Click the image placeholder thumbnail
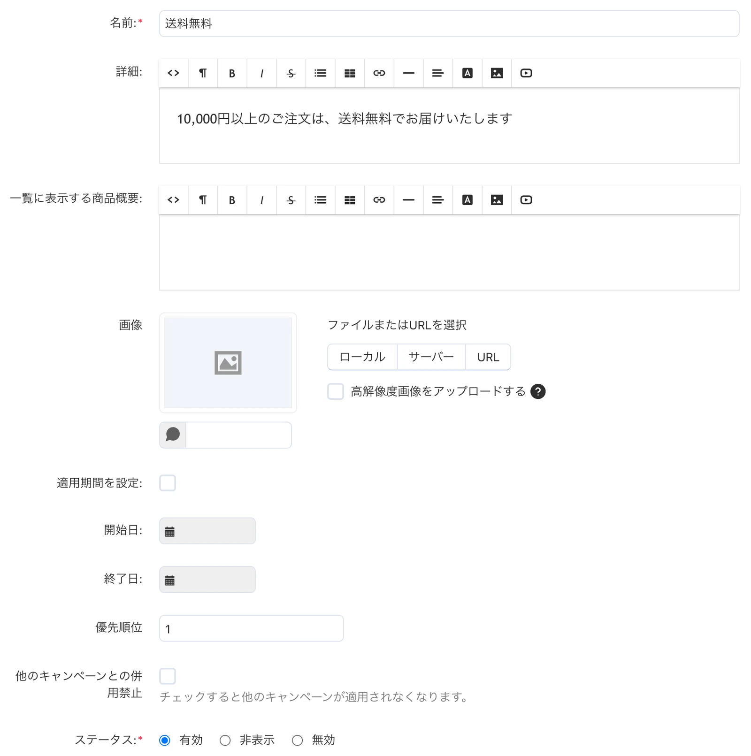This screenshot has height=756, width=751. tap(228, 363)
